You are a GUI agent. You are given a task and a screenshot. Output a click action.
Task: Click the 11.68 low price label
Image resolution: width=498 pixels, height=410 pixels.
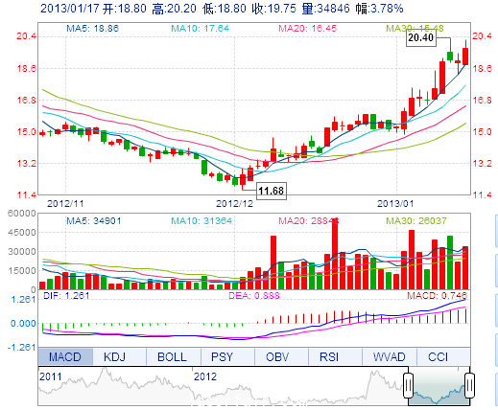[272, 191]
